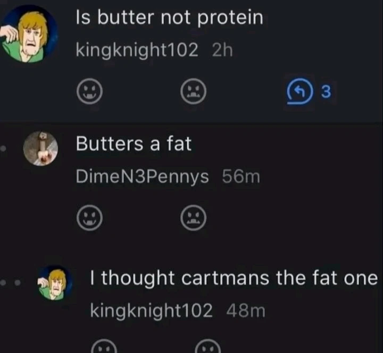Open the DimeN3Pennys profile picture

click(x=40, y=149)
